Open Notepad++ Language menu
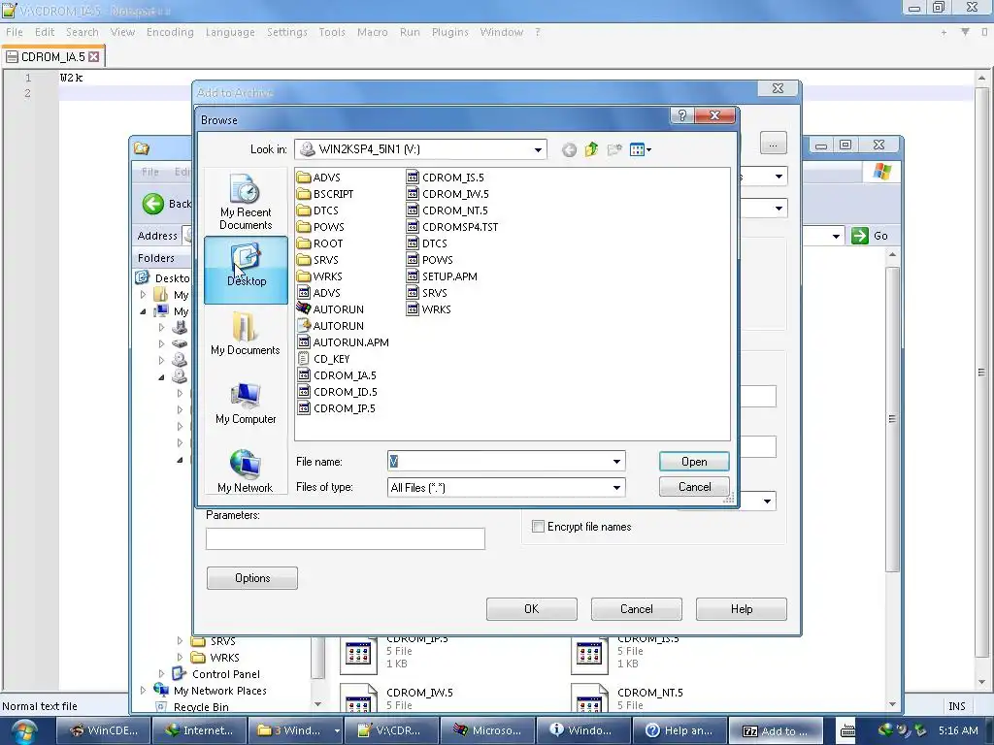Viewport: 994px width, 745px height. click(230, 32)
